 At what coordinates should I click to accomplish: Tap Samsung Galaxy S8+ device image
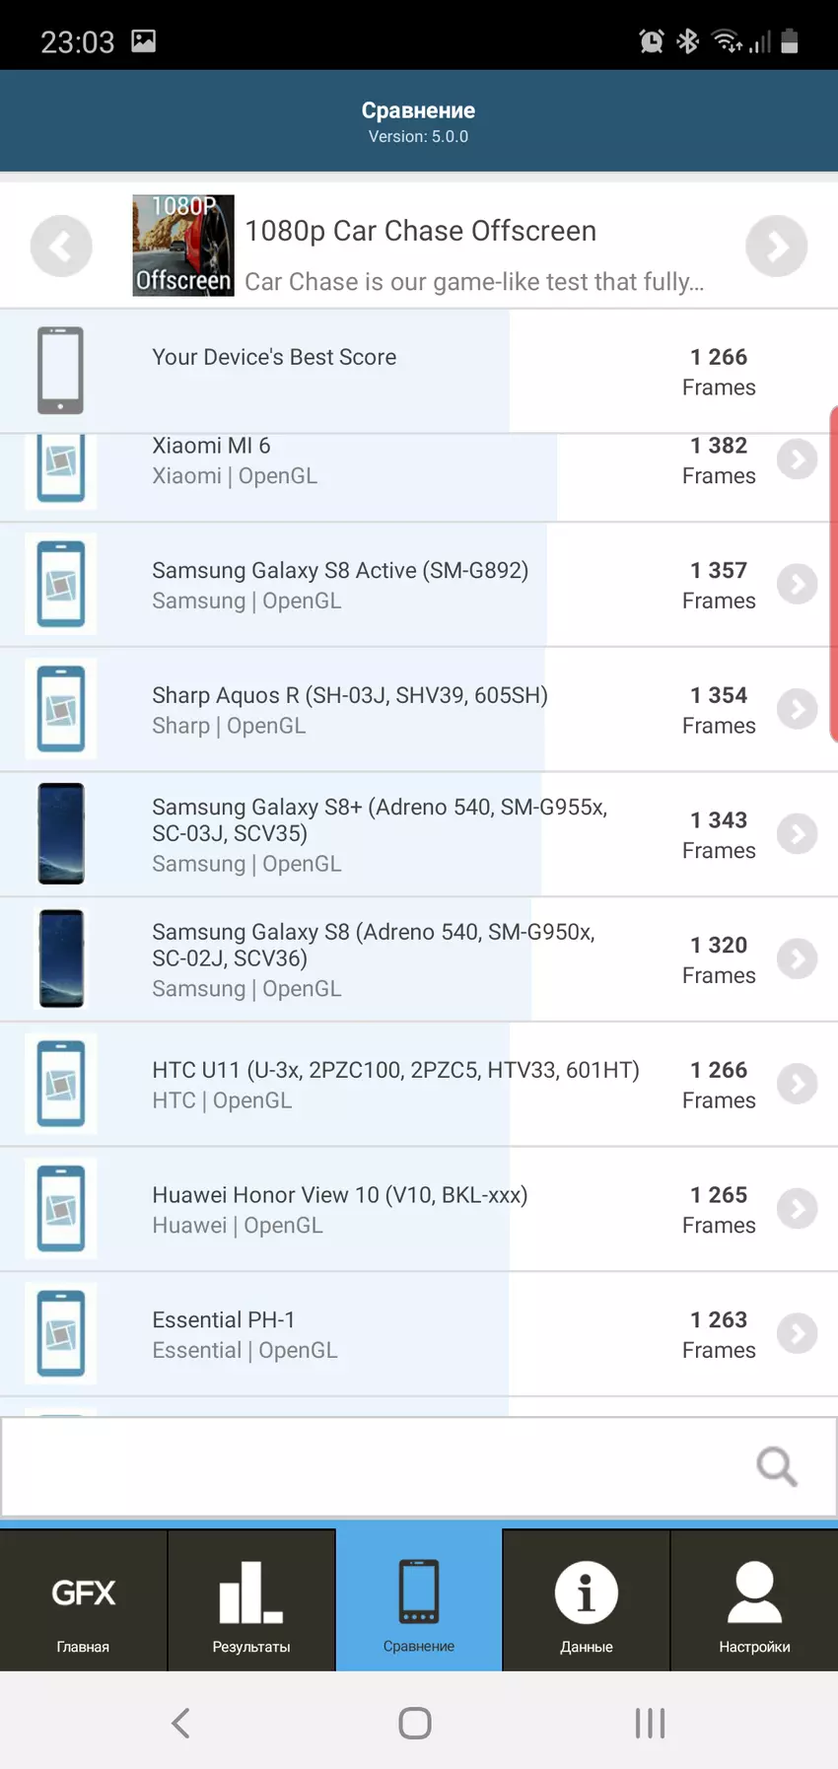[x=61, y=834]
